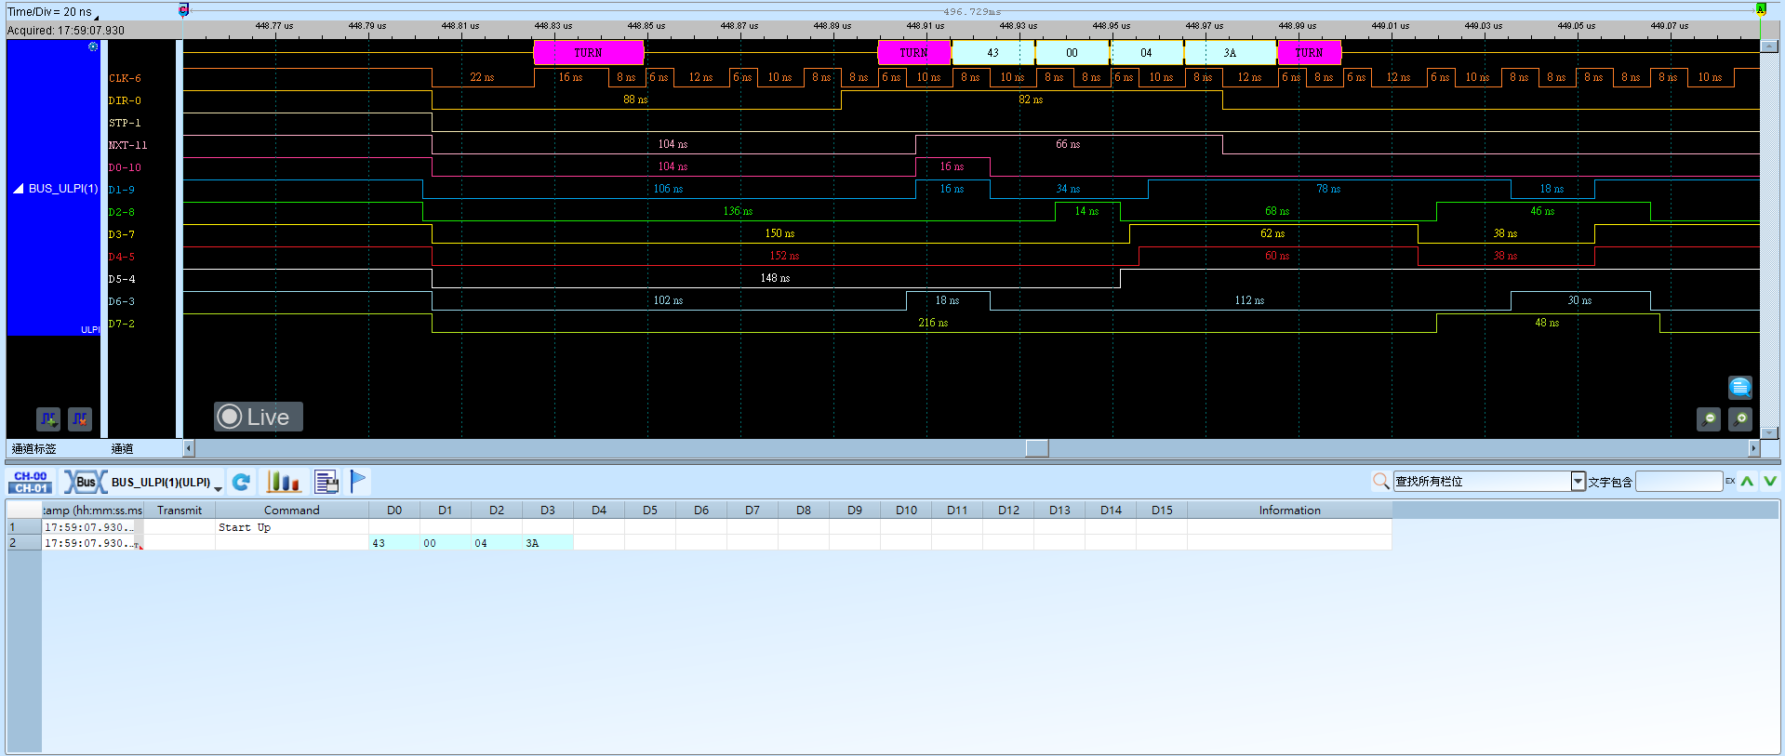1785x756 pixels.
Task: Click the text contains input field
Action: tap(1679, 481)
